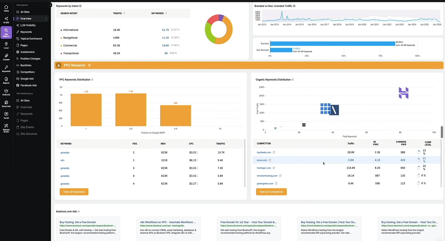The width and height of the screenshot is (445, 241).
Task: Open external link icon for hostinger.com
Action: tap(274, 168)
